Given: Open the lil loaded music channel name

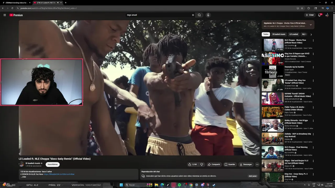Looking at the screenshot, I should click(33, 163).
